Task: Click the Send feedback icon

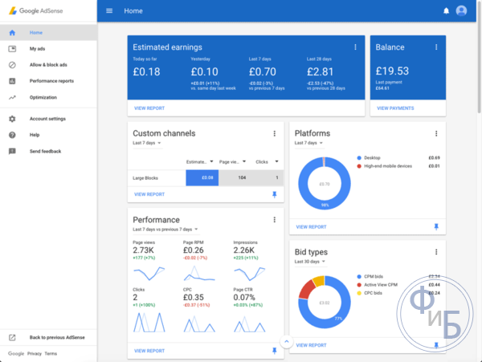Action: [12, 151]
